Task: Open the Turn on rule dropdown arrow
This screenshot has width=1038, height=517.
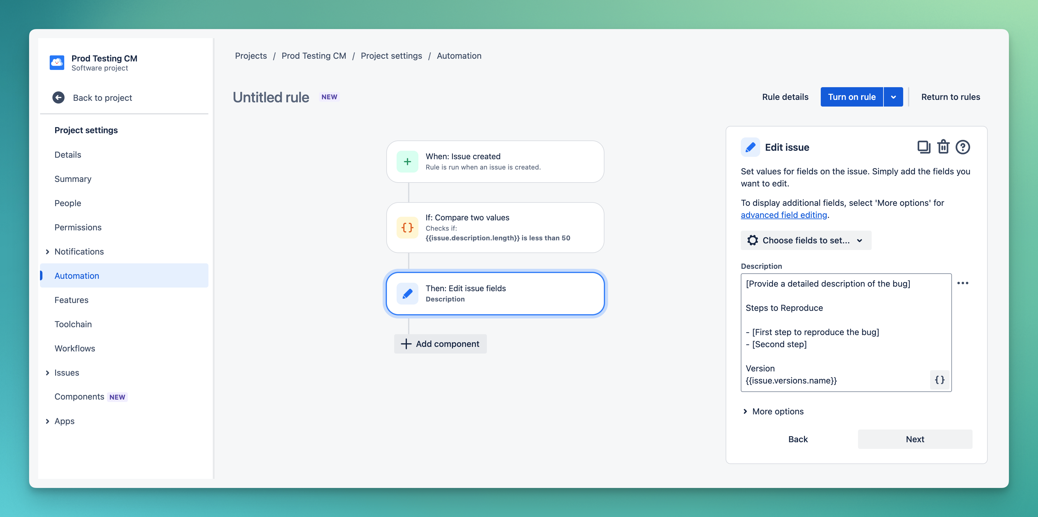Action: [x=894, y=97]
